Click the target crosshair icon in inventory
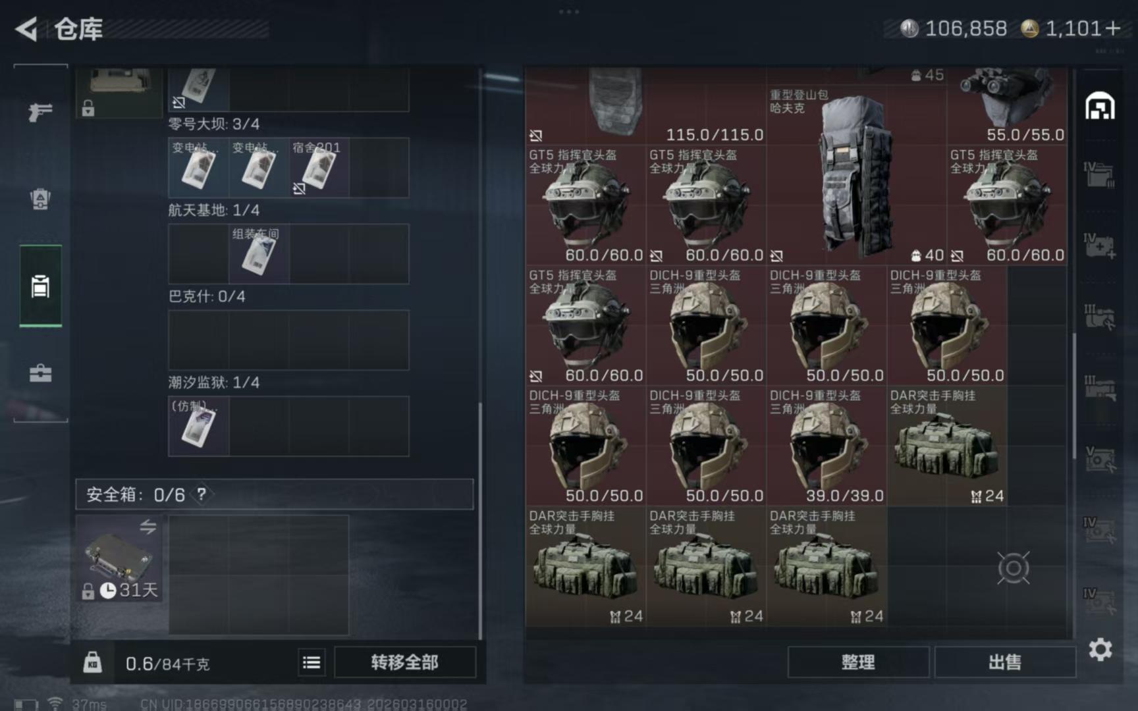This screenshot has height=711, width=1138. coord(1013,567)
